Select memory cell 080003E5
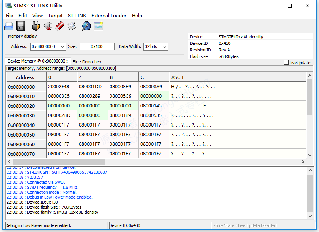 [61, 96]
